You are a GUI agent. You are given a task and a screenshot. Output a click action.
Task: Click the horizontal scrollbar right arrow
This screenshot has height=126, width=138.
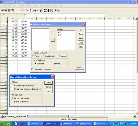tap(135, 116)
